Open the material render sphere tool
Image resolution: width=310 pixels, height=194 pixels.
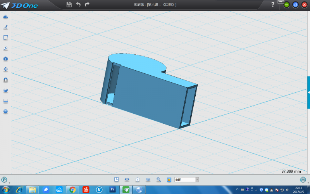point(5,111)
